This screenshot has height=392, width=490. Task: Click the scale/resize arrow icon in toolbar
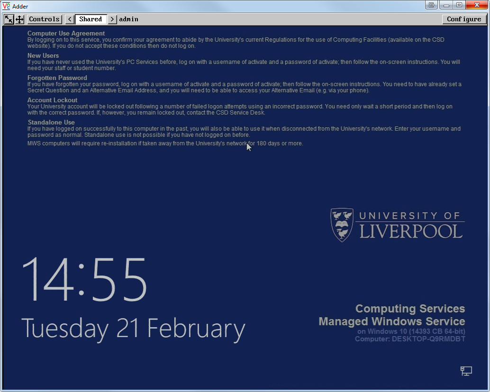(x=9, y=19)
